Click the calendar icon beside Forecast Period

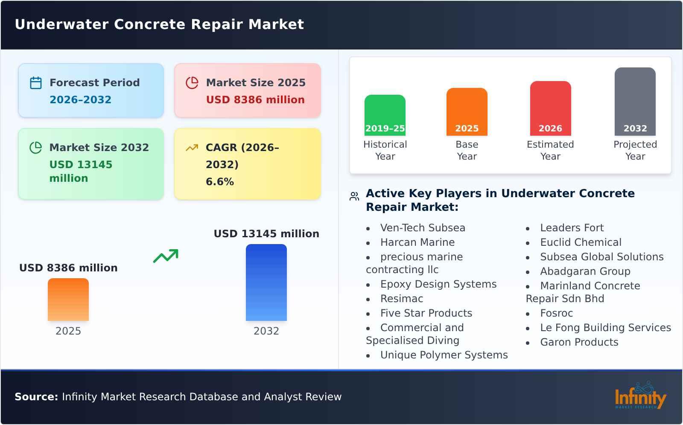pos(36,83)
